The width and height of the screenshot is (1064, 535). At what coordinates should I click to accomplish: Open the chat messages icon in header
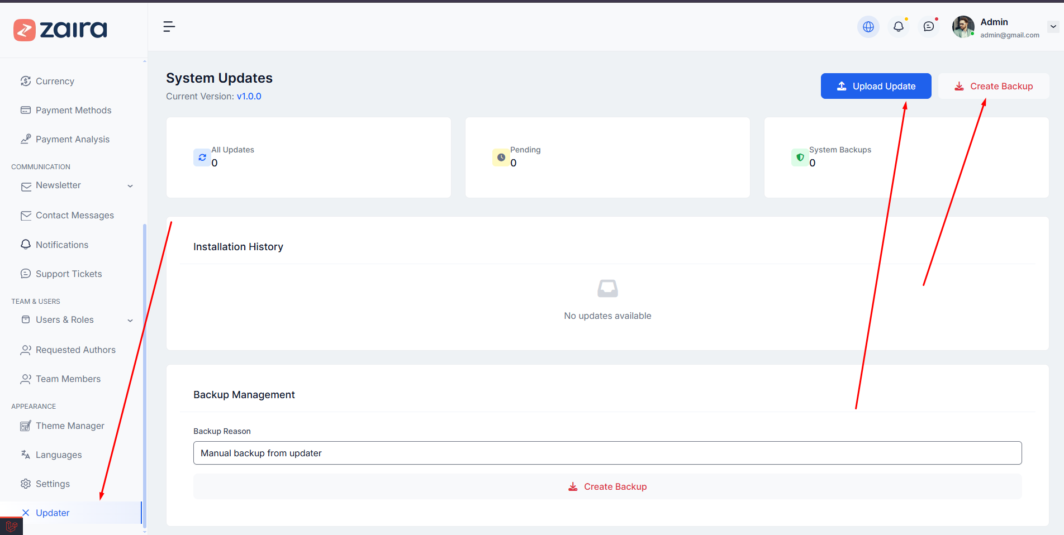point(928,27)
